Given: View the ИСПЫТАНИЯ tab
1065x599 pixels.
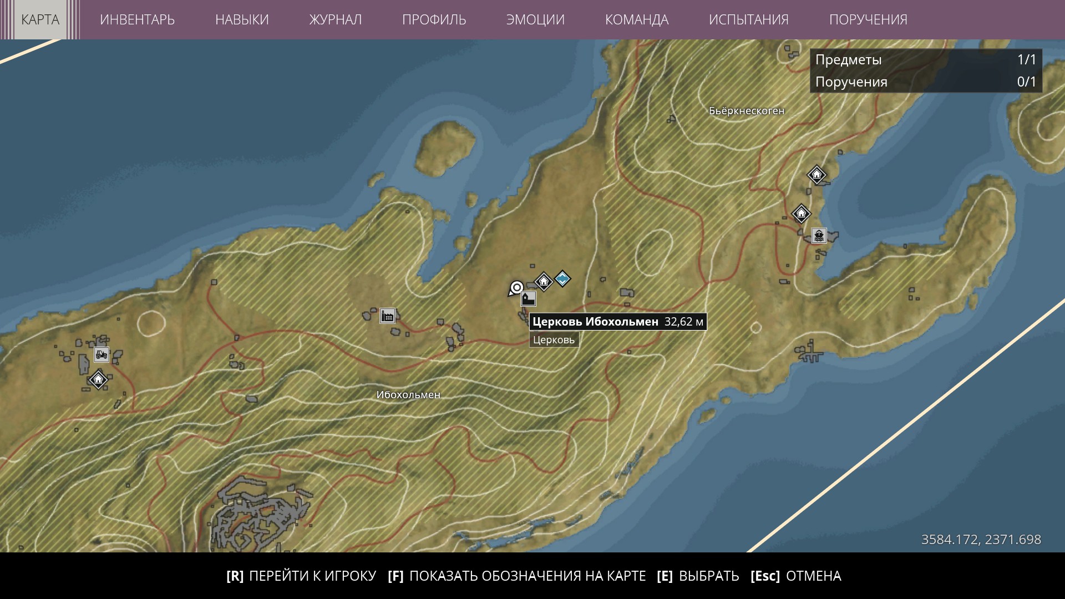Looking at the screenshot, I should point(748,19).
